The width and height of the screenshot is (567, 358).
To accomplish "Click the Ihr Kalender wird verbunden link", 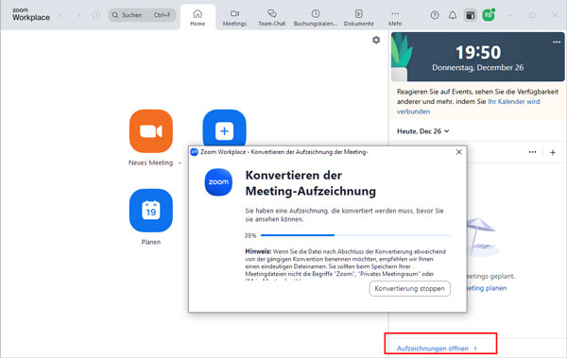I will (469, 107).
